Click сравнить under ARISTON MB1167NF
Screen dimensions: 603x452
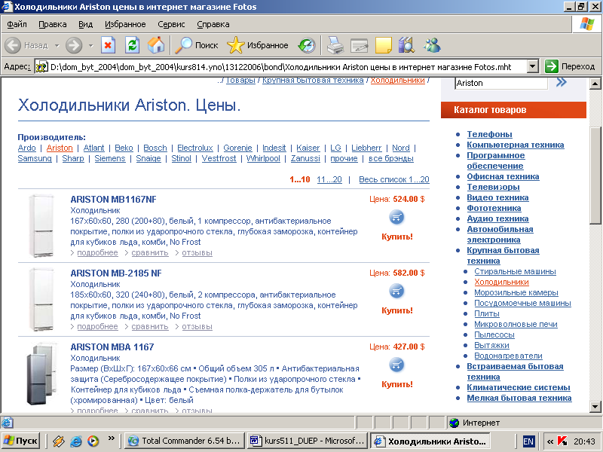(x=149, y=252)
